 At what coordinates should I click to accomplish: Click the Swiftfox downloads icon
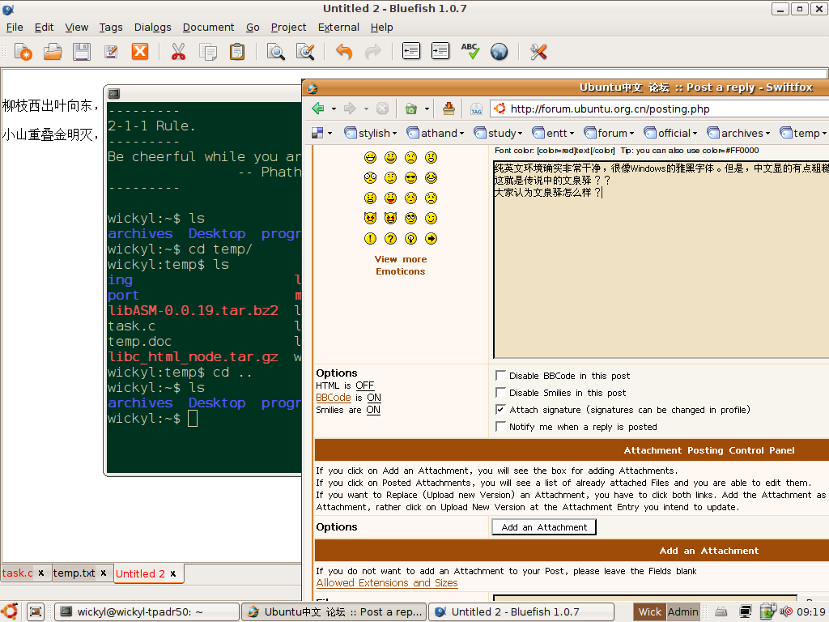coord(449,109)
